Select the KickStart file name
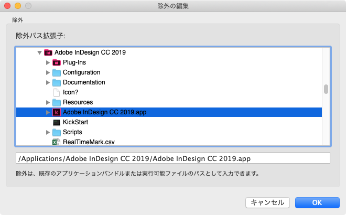 (75, 122)
